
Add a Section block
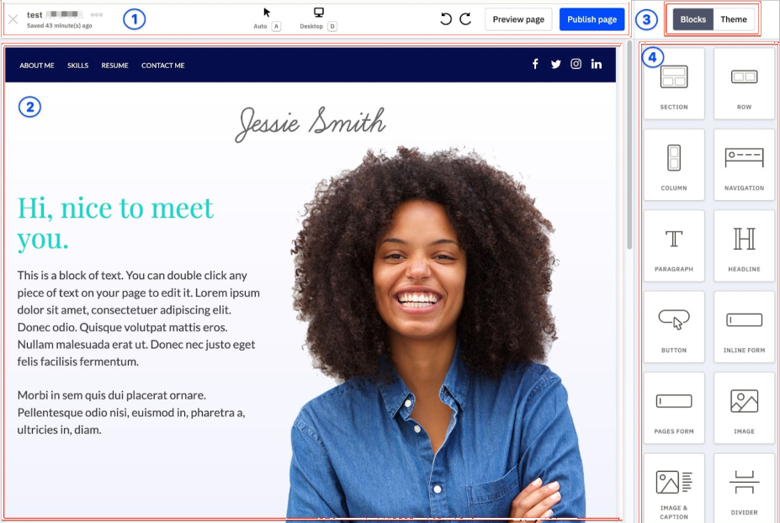click(674, 82)
